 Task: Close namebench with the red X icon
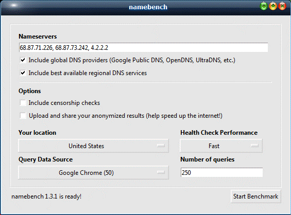pyautogui.click(x=282, y=6)
